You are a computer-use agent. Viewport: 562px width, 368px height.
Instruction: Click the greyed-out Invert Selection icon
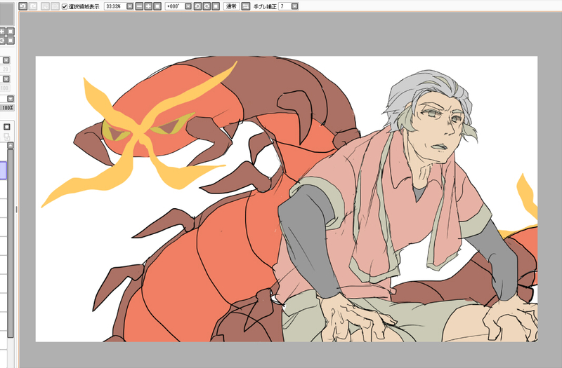[55, 6]
